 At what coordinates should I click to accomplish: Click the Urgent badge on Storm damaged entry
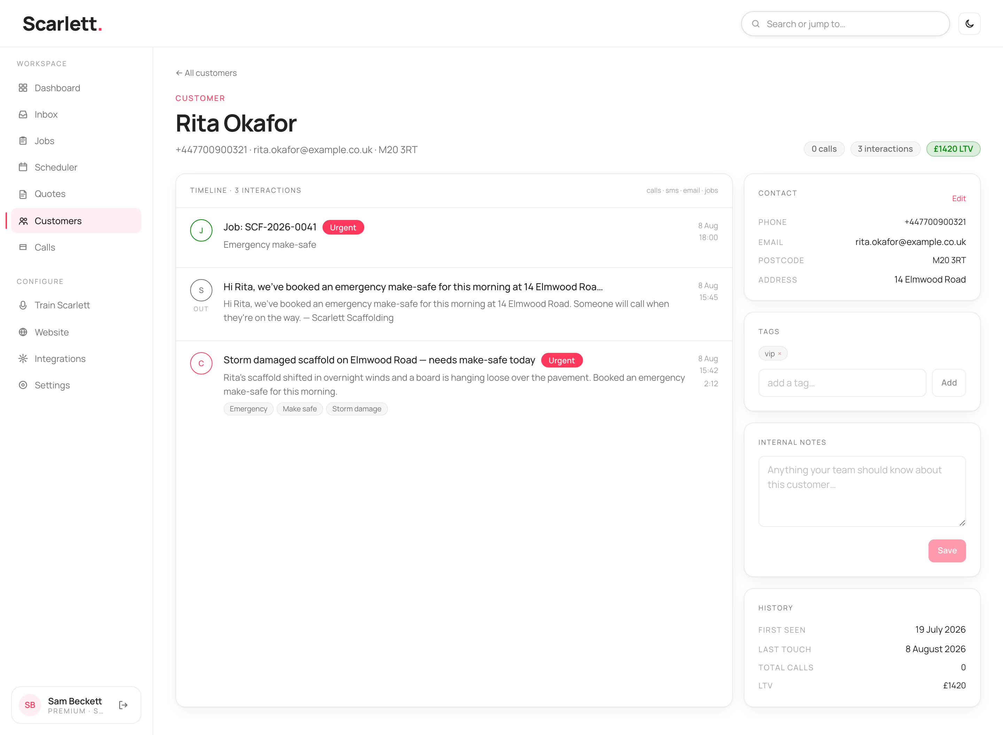coord(561,361)
